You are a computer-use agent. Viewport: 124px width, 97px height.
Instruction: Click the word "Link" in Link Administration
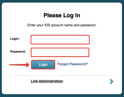34,81
